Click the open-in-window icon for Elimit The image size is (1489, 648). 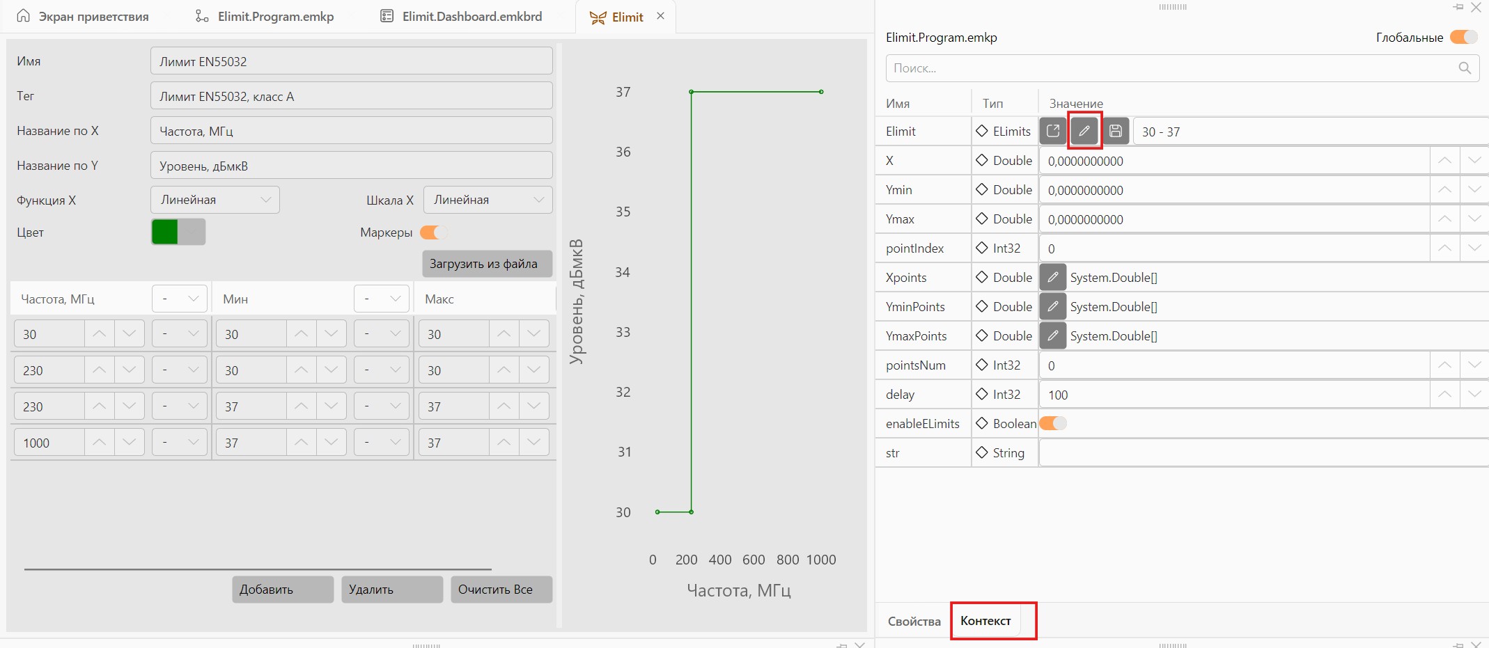click(x=1053, y=131)
